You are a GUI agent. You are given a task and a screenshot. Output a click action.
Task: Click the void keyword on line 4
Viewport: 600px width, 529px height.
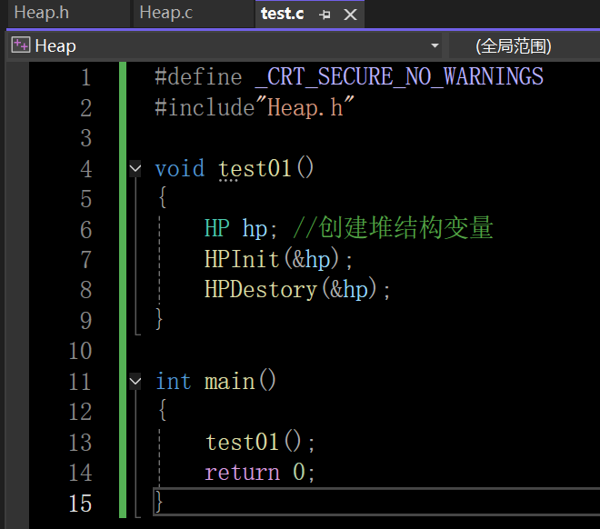click(x=180, y=168)
